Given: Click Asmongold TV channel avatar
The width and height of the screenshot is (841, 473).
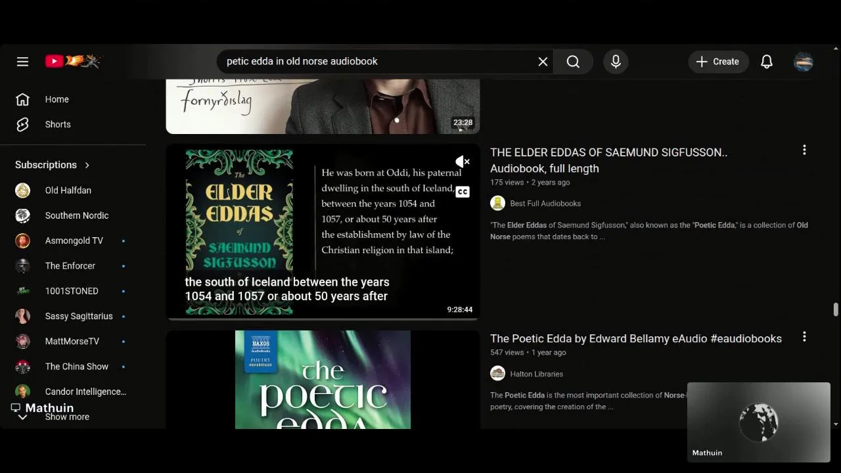Looking at the screenshot, I should pos(22,240).
